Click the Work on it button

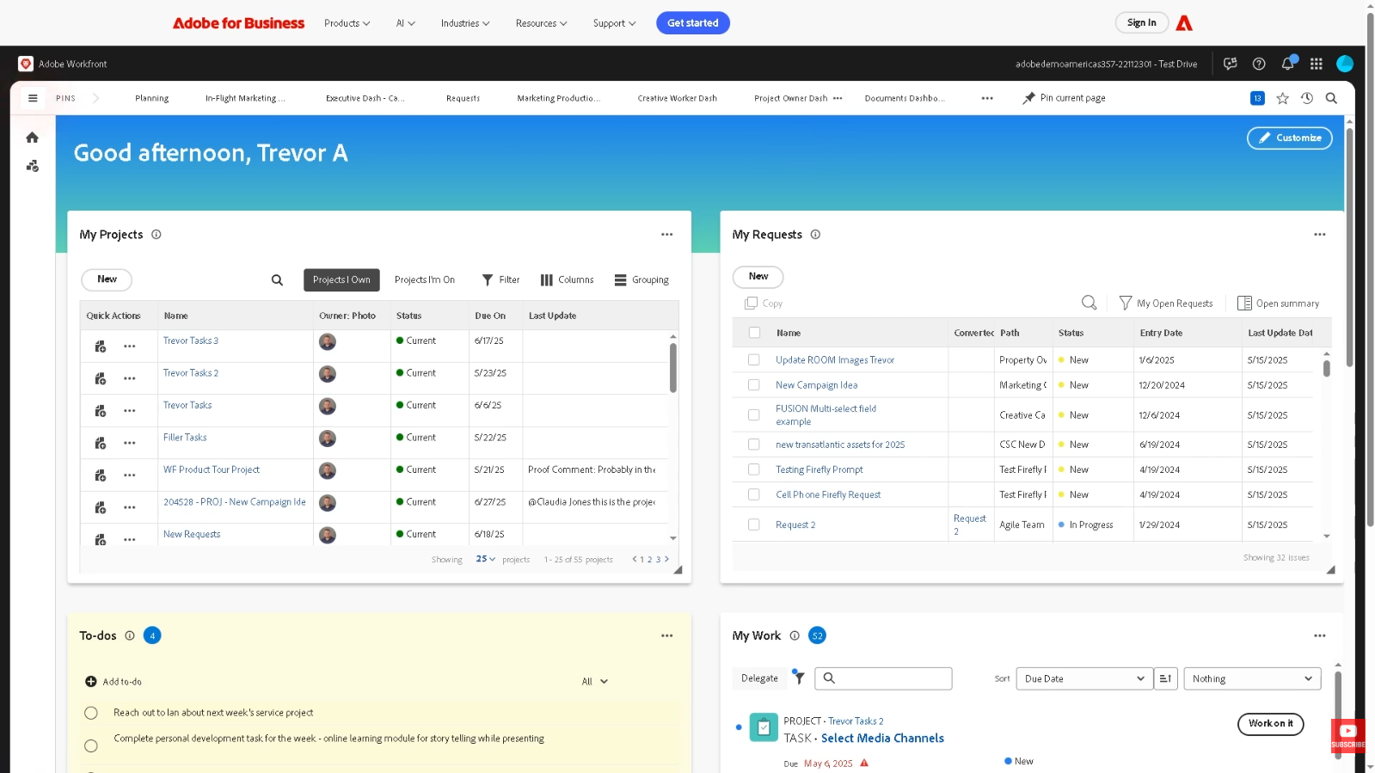pos(1270,724)
